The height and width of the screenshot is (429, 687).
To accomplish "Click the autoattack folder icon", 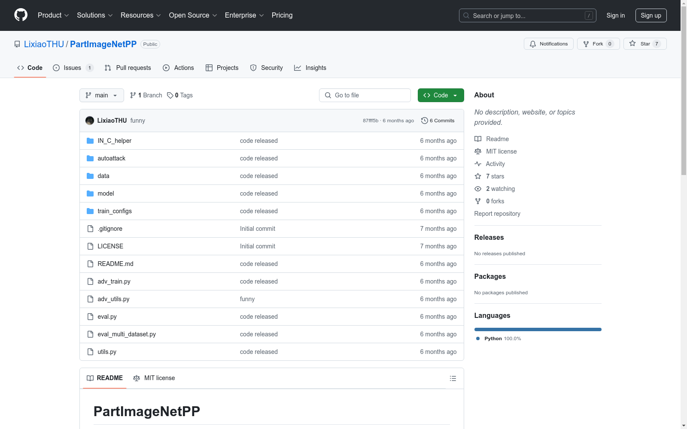I will click(x=90, y=158).
